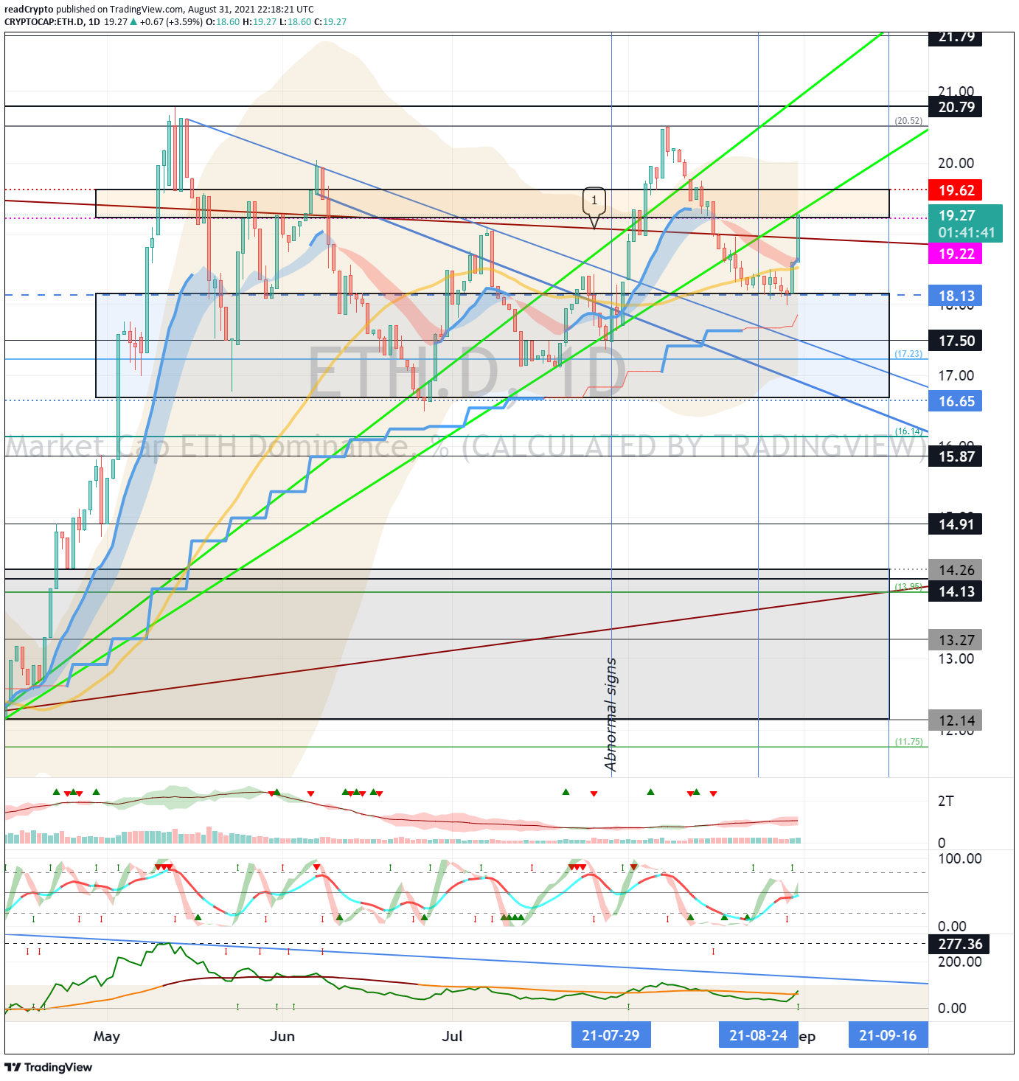This screenshot has width=1019, height=1081.
Task: Click the 14.13 price label
Action: (x=956, y=591)
